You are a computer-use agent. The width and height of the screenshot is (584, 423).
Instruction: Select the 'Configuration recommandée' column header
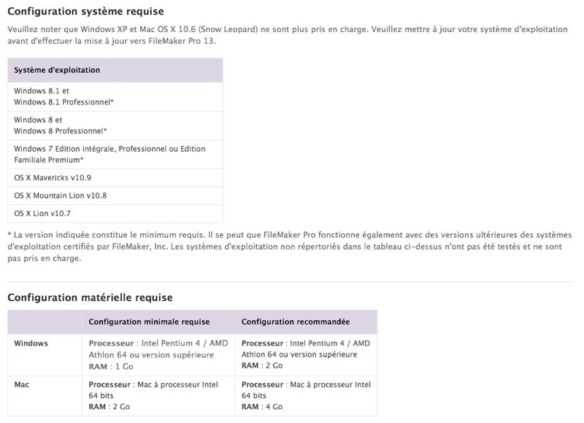tap(306, 322)
